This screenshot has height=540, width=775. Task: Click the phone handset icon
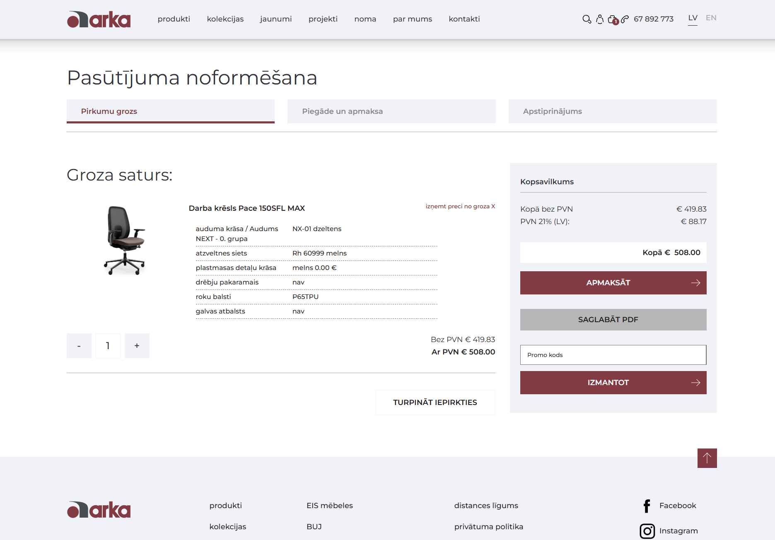[x=625, y=19]
